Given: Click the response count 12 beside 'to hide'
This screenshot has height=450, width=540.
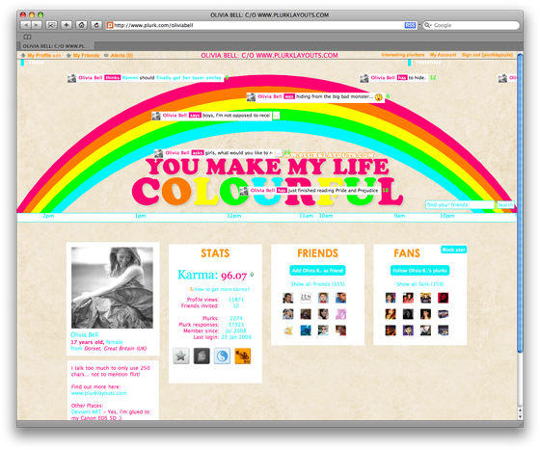Looking at the screenshot, I should pos(433,77).
